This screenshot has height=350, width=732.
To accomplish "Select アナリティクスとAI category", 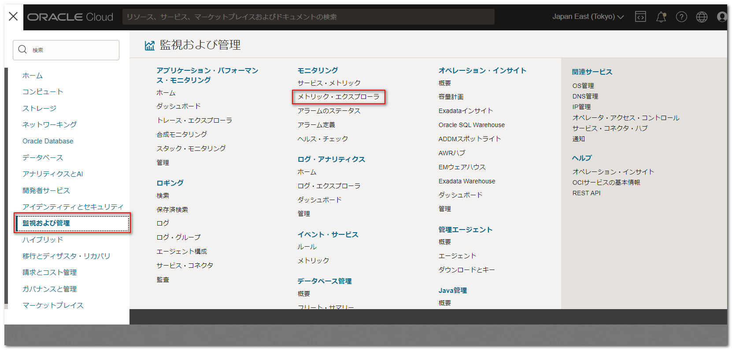I will coord(53,174).
